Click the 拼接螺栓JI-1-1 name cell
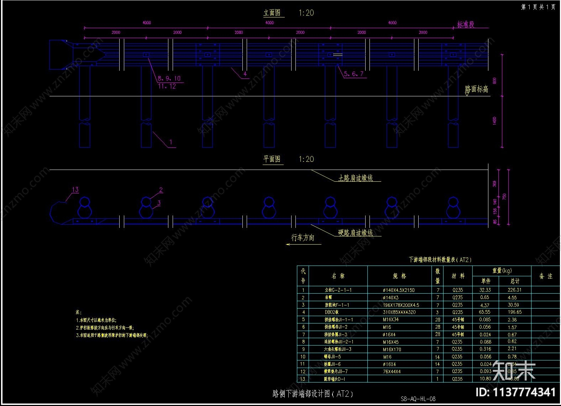 (339, 320)
